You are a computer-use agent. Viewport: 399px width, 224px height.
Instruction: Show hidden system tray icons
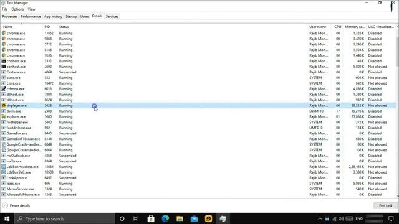(x=320, y=218)
